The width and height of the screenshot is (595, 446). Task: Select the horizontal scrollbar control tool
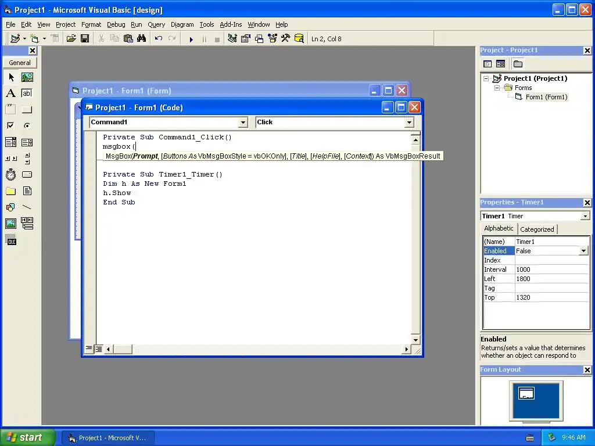10,159
